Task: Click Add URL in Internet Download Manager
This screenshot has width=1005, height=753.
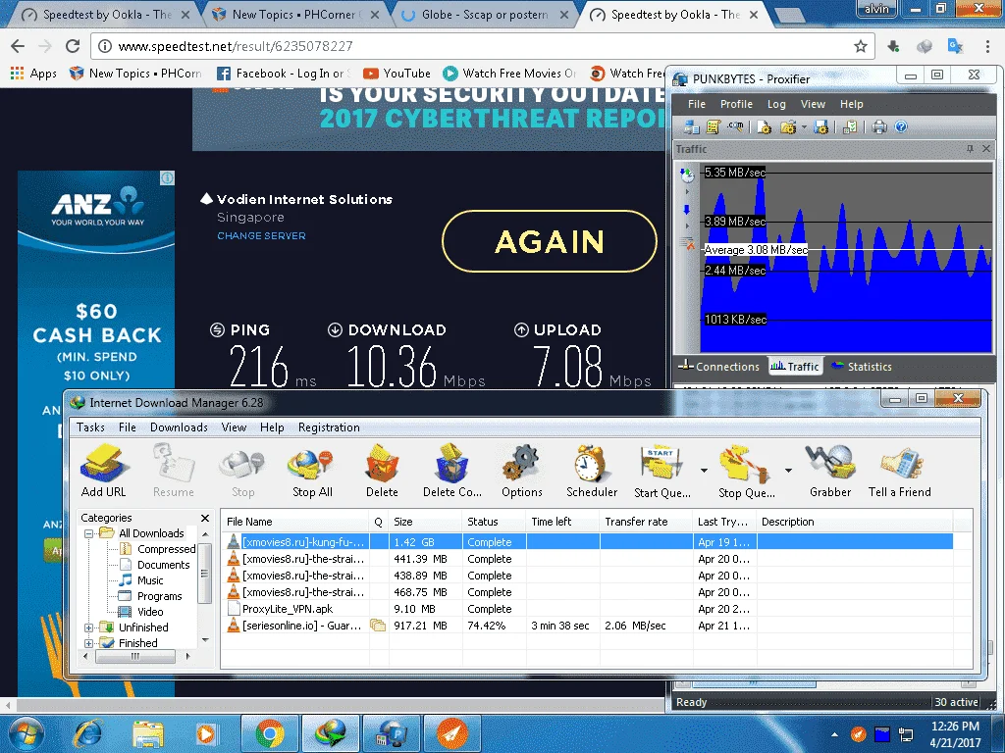Action: coord(103,471)
